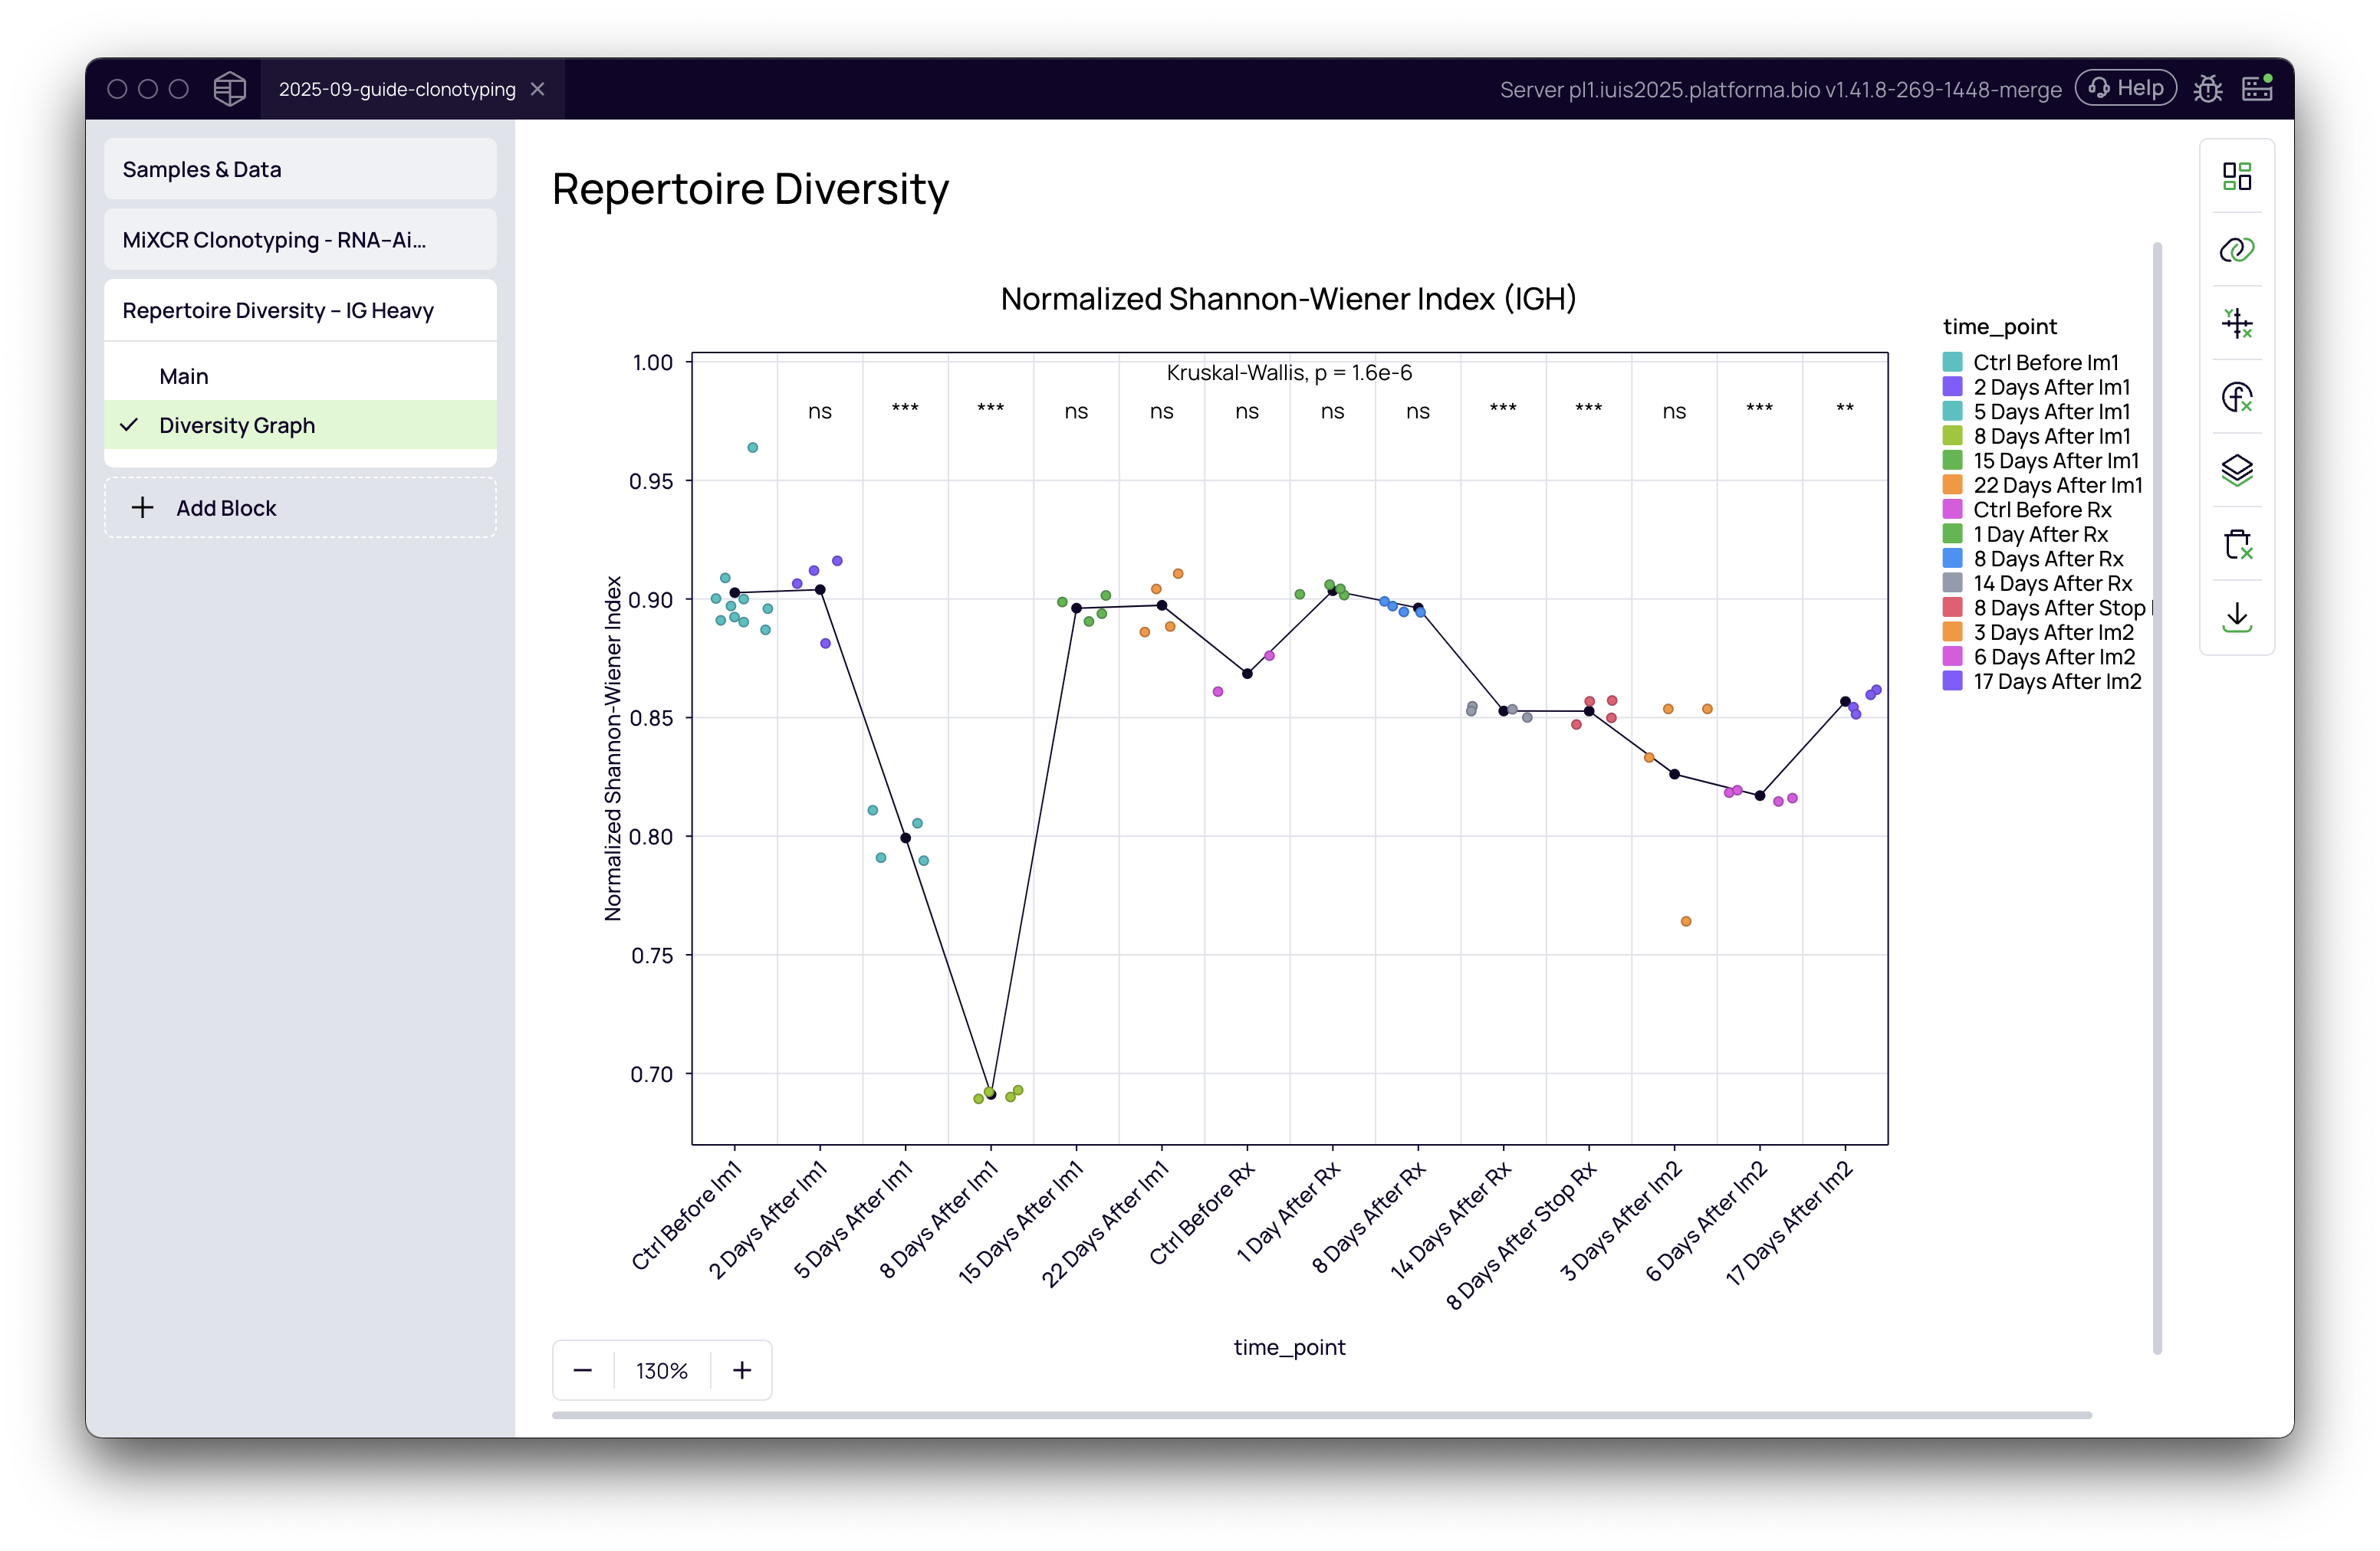Click the horizontal scrollbar below the chart
The width and height of the screenshot is (2380, 1551).
point(1320,1415)
